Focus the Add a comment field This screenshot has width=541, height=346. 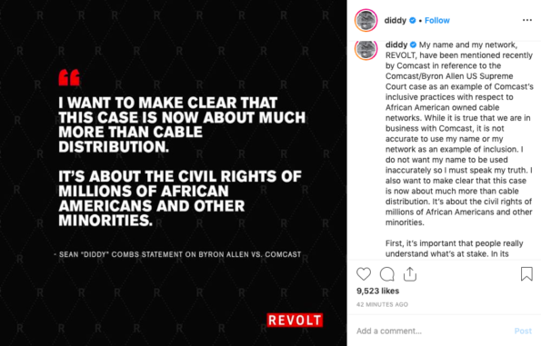431,331
